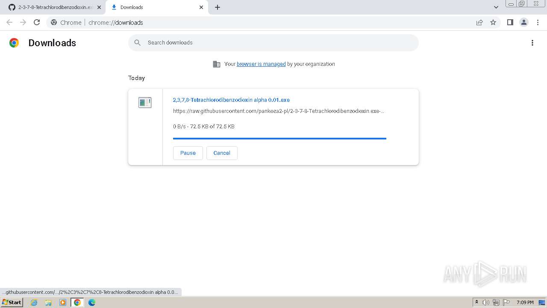
Task: Open the volume speaker tray icon
Action: pos(486,302)
